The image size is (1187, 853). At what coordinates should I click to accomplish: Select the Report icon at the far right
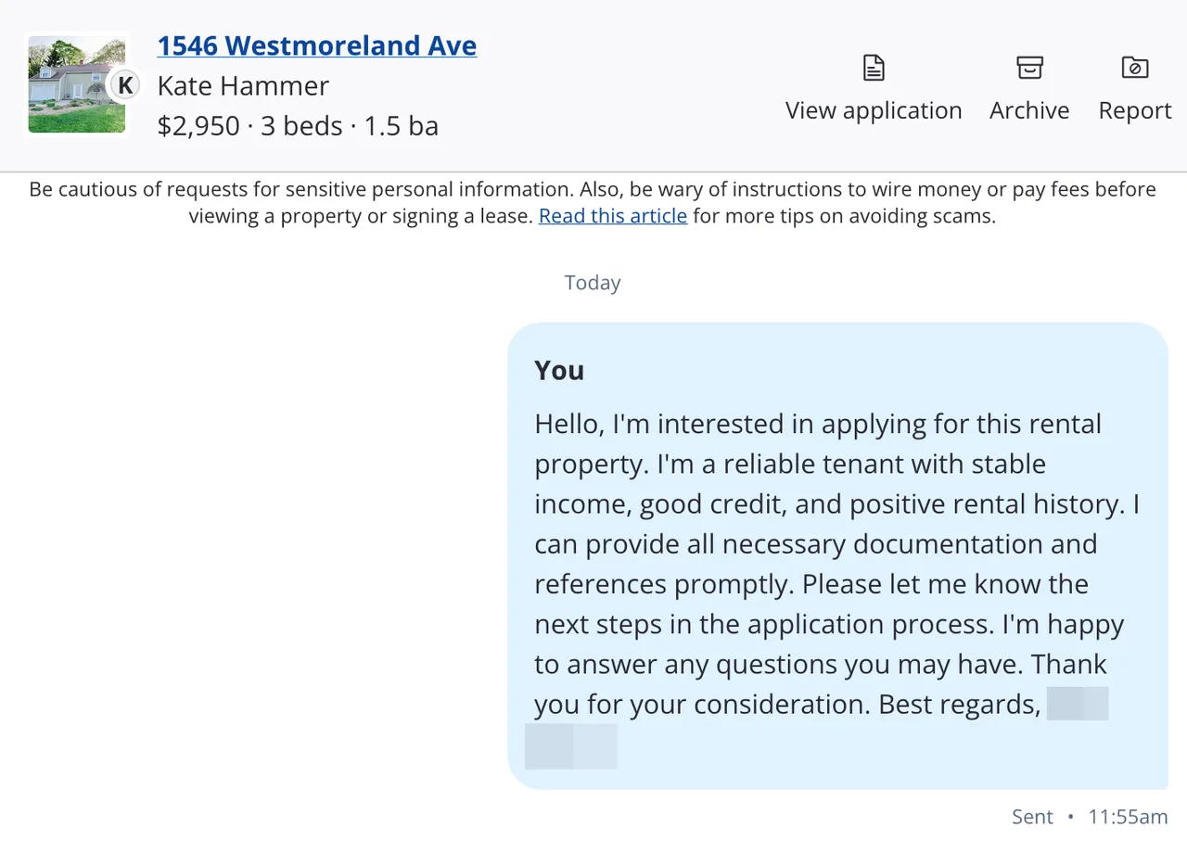click(x=1135, y=66)
